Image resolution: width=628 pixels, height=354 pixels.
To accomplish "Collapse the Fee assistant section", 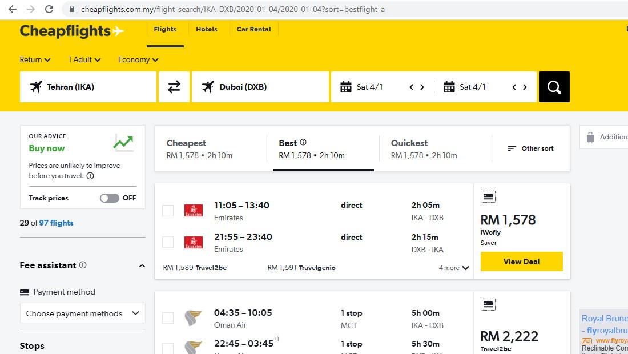I will click(142, 265).
